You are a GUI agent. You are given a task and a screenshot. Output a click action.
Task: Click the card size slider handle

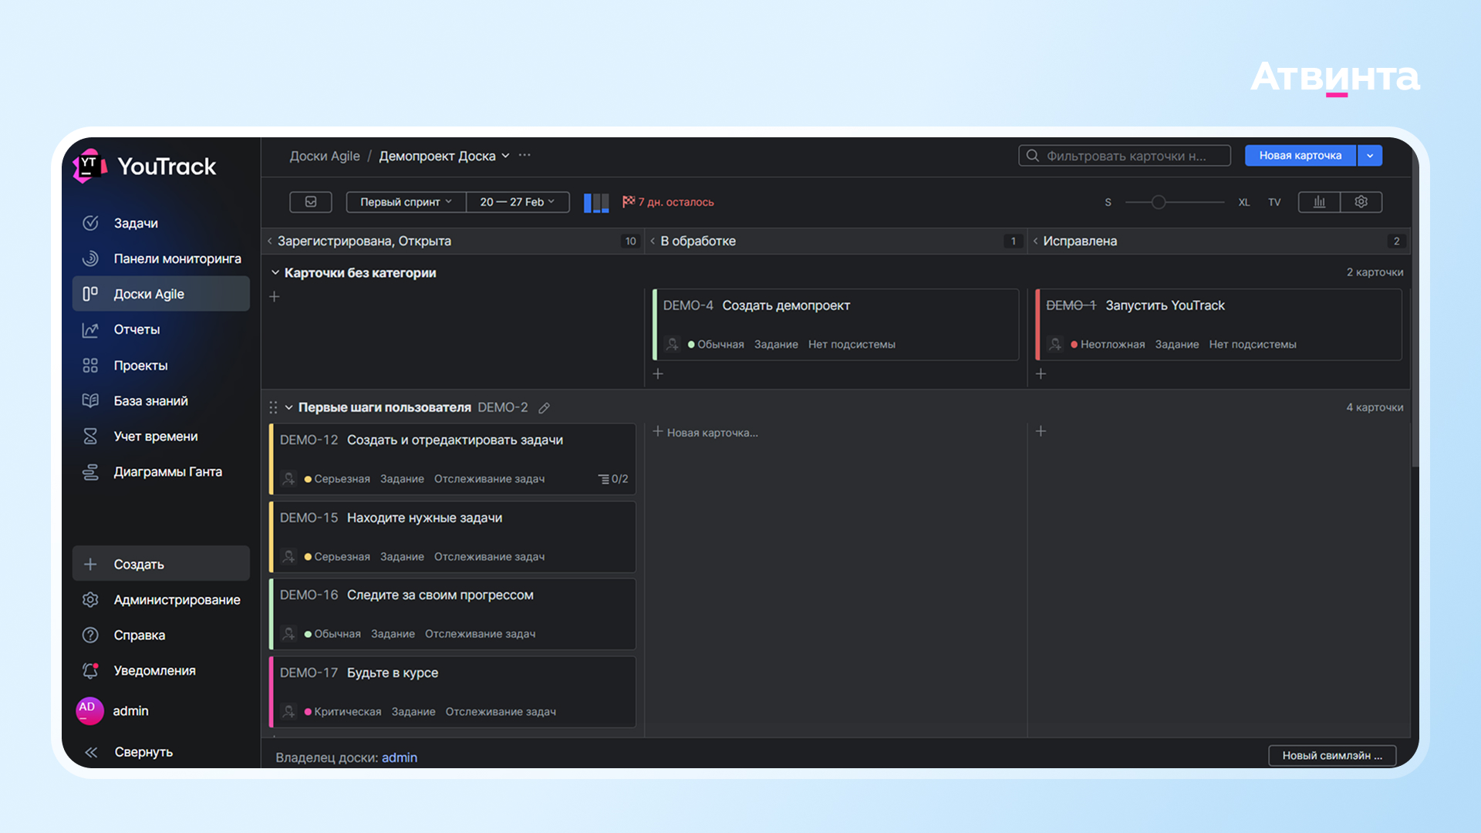pos(1158,202)
